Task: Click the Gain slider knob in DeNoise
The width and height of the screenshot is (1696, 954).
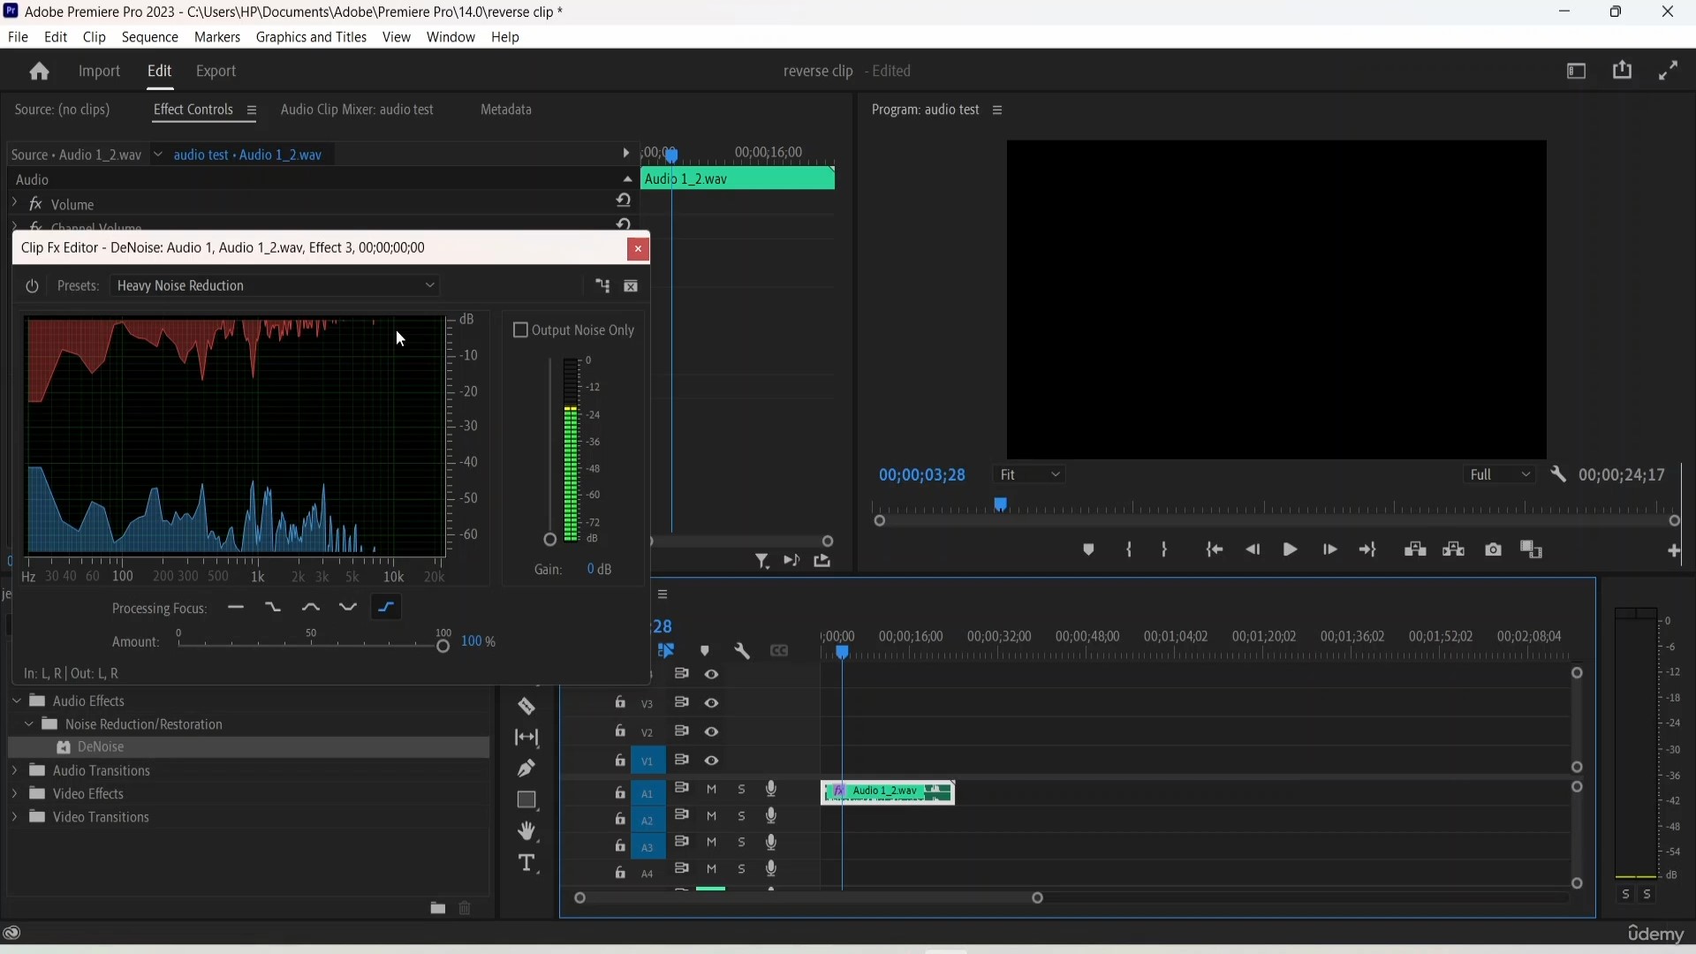Action: click(x=549, y=541)
